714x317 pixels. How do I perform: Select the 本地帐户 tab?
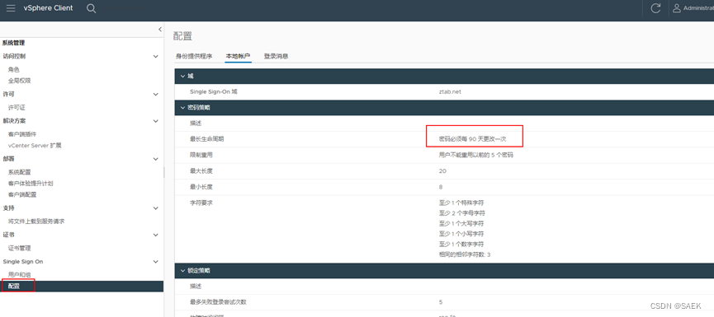tap(239, 56)
